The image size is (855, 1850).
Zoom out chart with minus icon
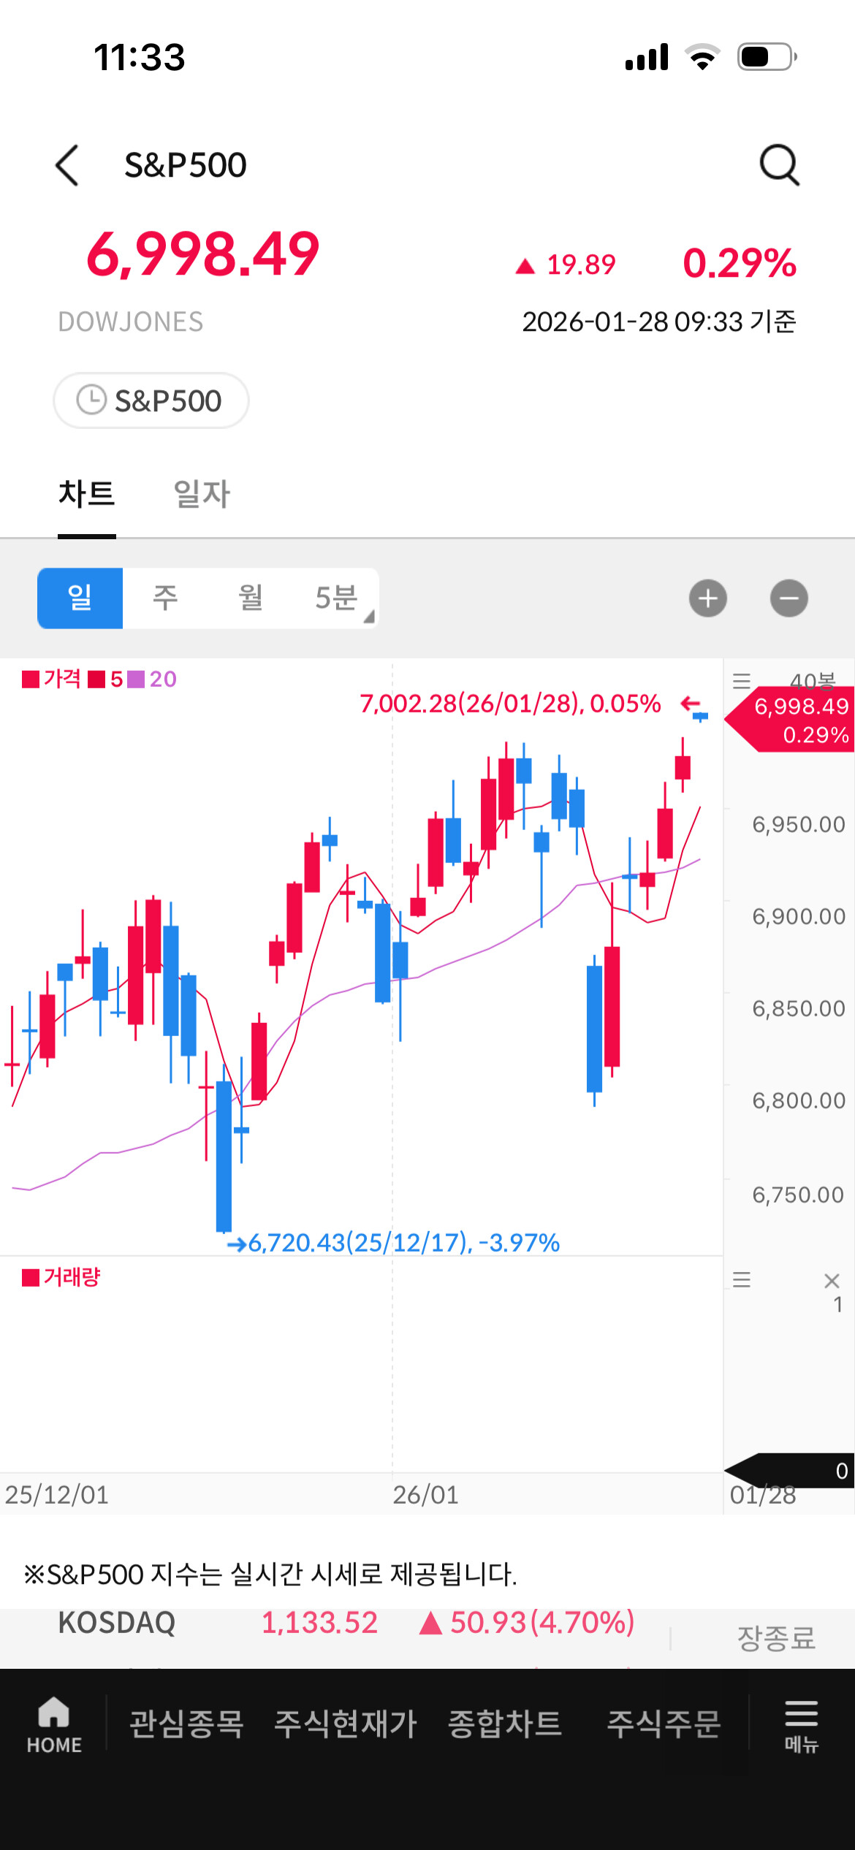click(x=788, y=599)
